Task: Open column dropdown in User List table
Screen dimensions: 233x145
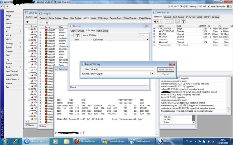Action: click(147, 39)
